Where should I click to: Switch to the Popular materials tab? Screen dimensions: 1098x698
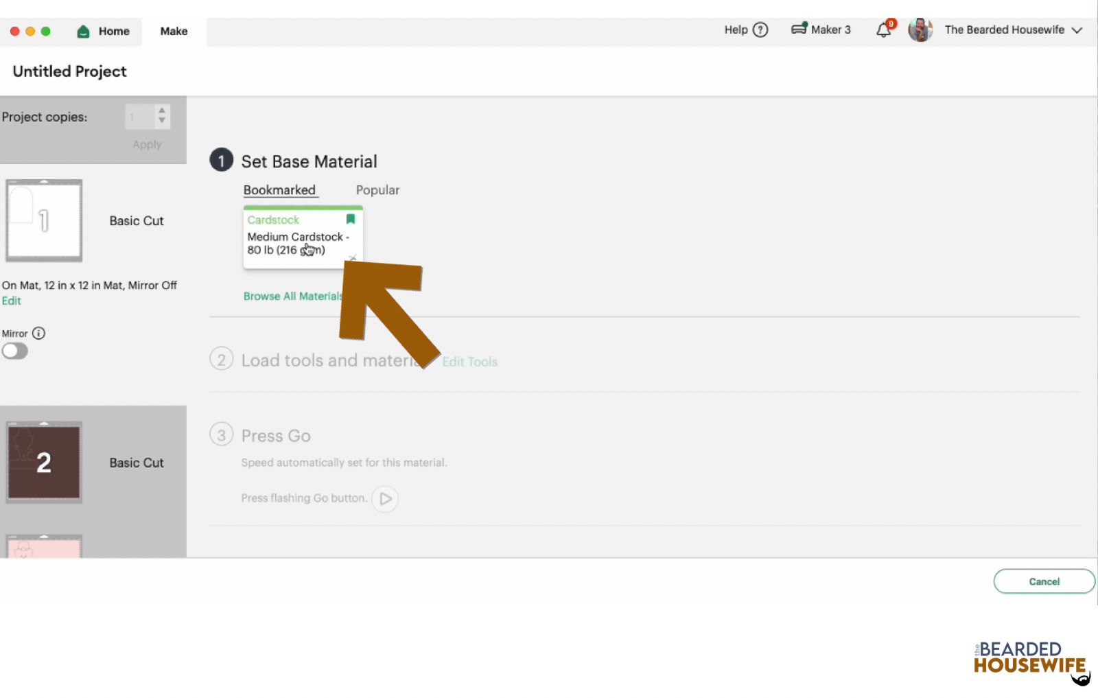[x=377, y=190]
